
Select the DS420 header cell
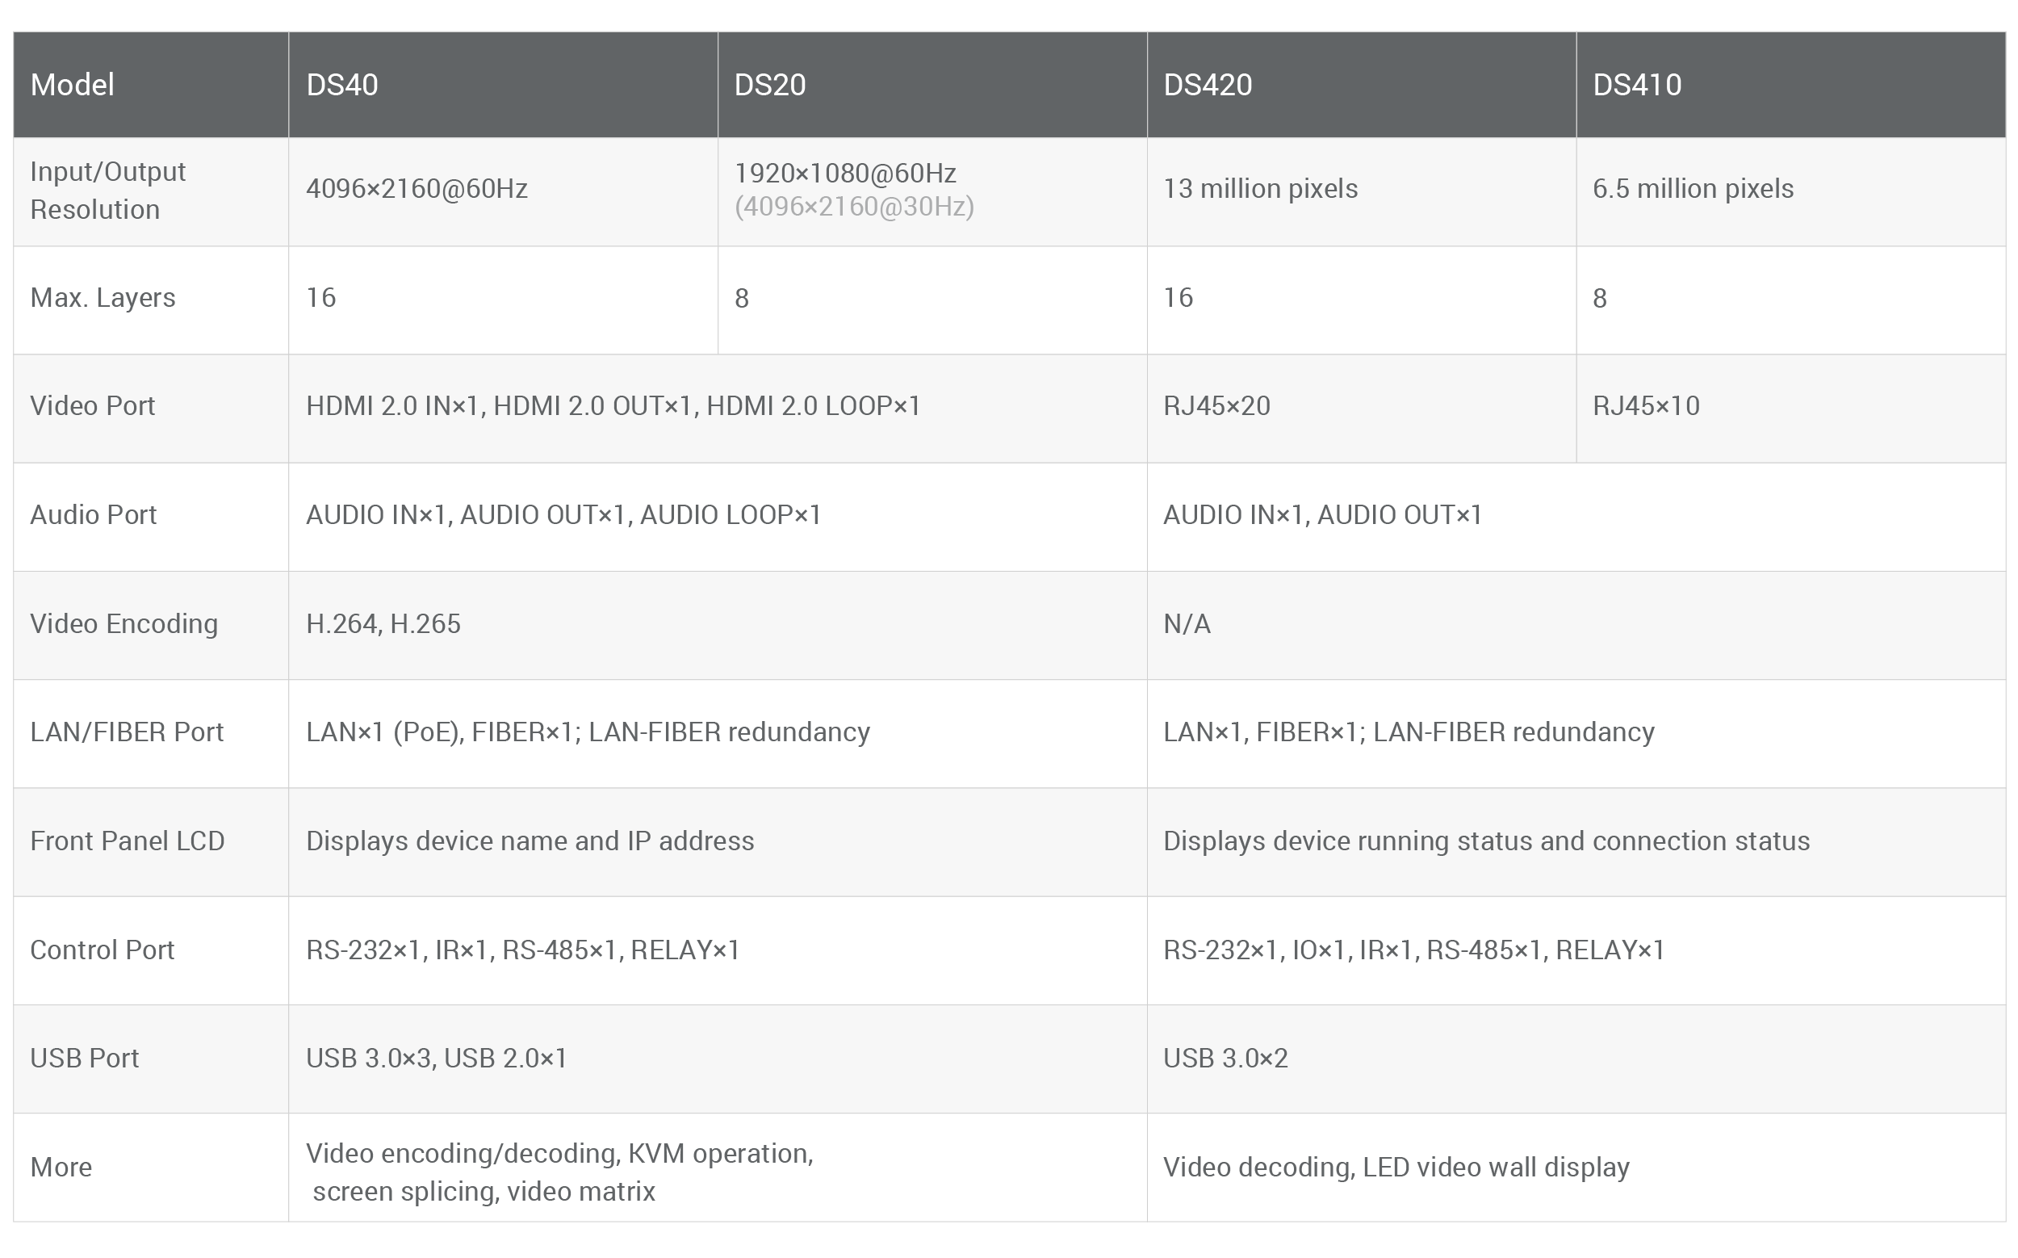pyautogui.click(x=1207, y=85)
